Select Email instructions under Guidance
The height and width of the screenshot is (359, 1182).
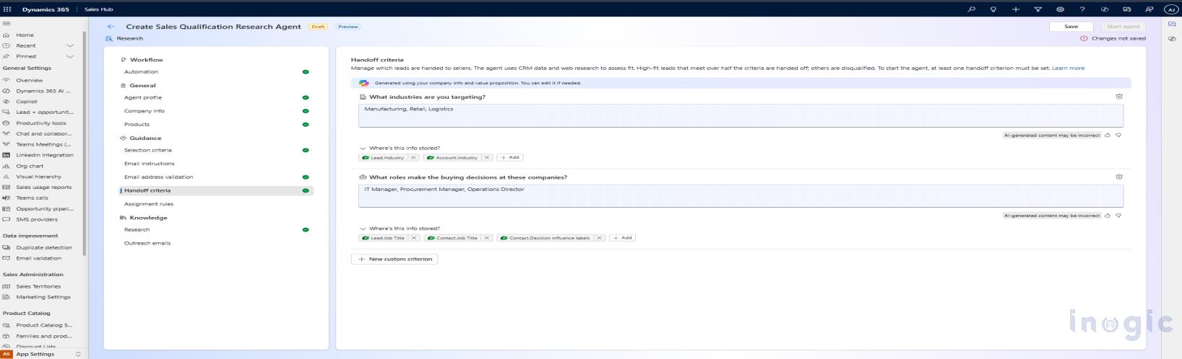coord(149,164)
